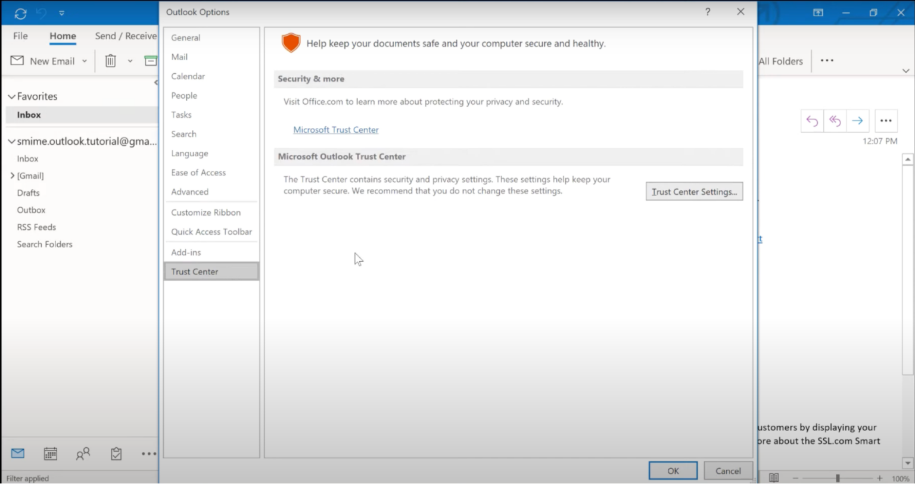Open the New Email dropdown arrow

click(x=84, y=60)
